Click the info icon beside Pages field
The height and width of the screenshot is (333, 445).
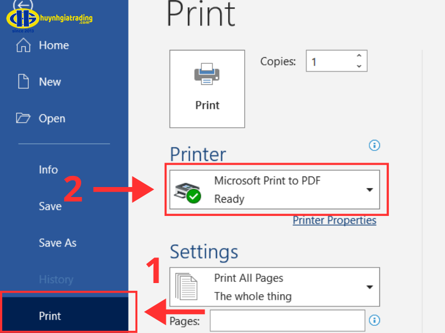tap(374, 320)
